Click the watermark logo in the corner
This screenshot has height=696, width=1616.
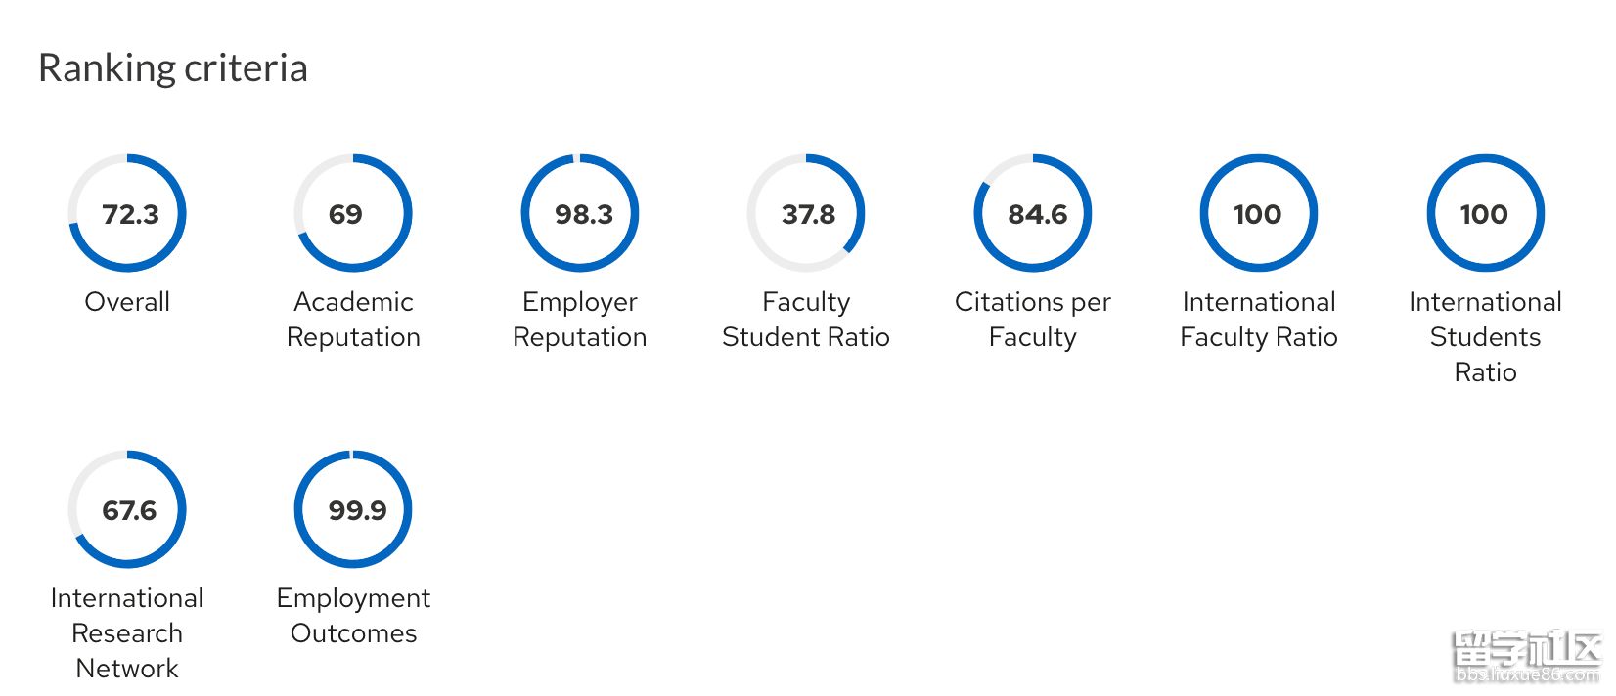[x=1526, y=657]
